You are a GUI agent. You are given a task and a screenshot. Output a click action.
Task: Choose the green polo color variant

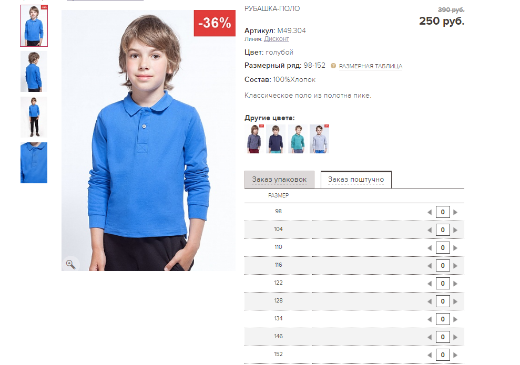click(x=298, y=139)
